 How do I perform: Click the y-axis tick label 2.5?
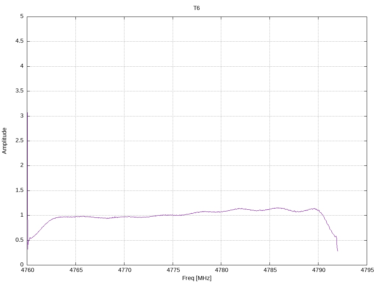coord(20,140)
